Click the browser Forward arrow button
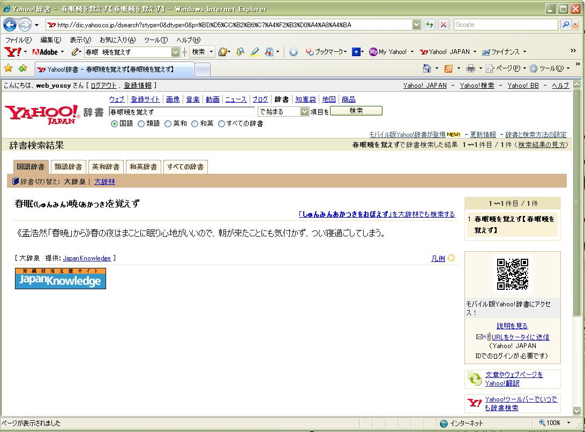The image size is (585, 432). [x=25, y=25]
